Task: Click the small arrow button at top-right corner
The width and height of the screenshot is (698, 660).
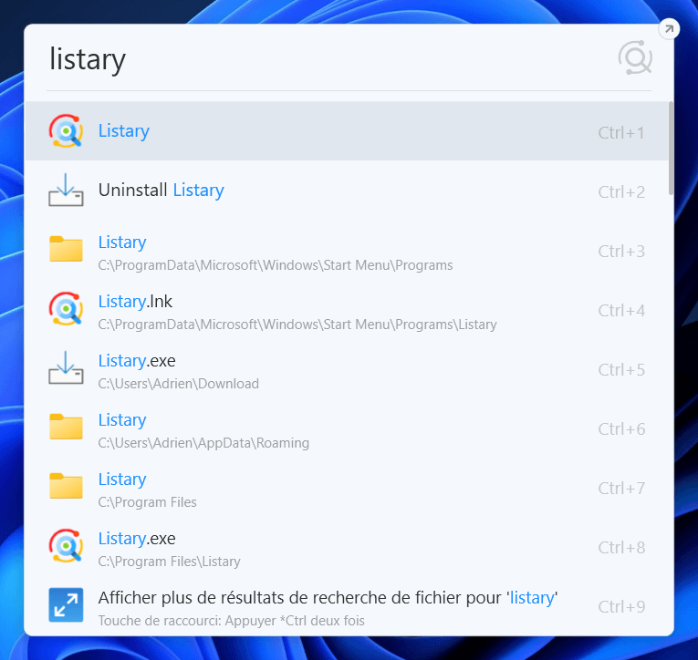Action: pos(669,29)
